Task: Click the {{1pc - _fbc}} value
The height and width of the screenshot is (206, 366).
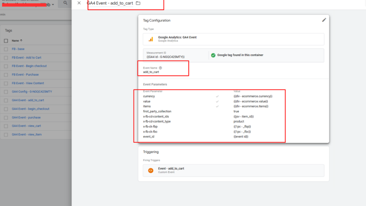Action: pyautogui.click(x=242, y=132)
